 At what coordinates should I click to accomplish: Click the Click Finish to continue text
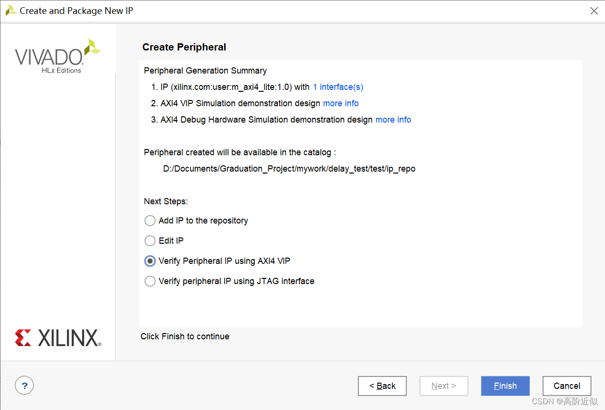(x=185, y=336)
